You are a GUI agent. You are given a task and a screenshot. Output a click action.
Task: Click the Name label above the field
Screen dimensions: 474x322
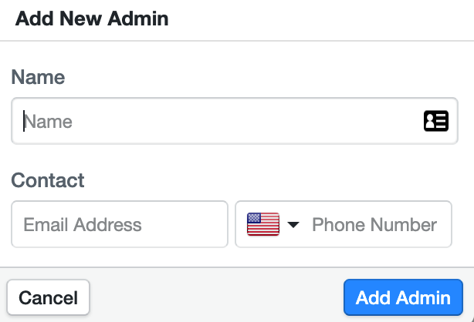(x=38, y=77)
